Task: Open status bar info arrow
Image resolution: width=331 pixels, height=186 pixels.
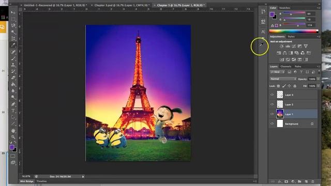Action: 83,177
